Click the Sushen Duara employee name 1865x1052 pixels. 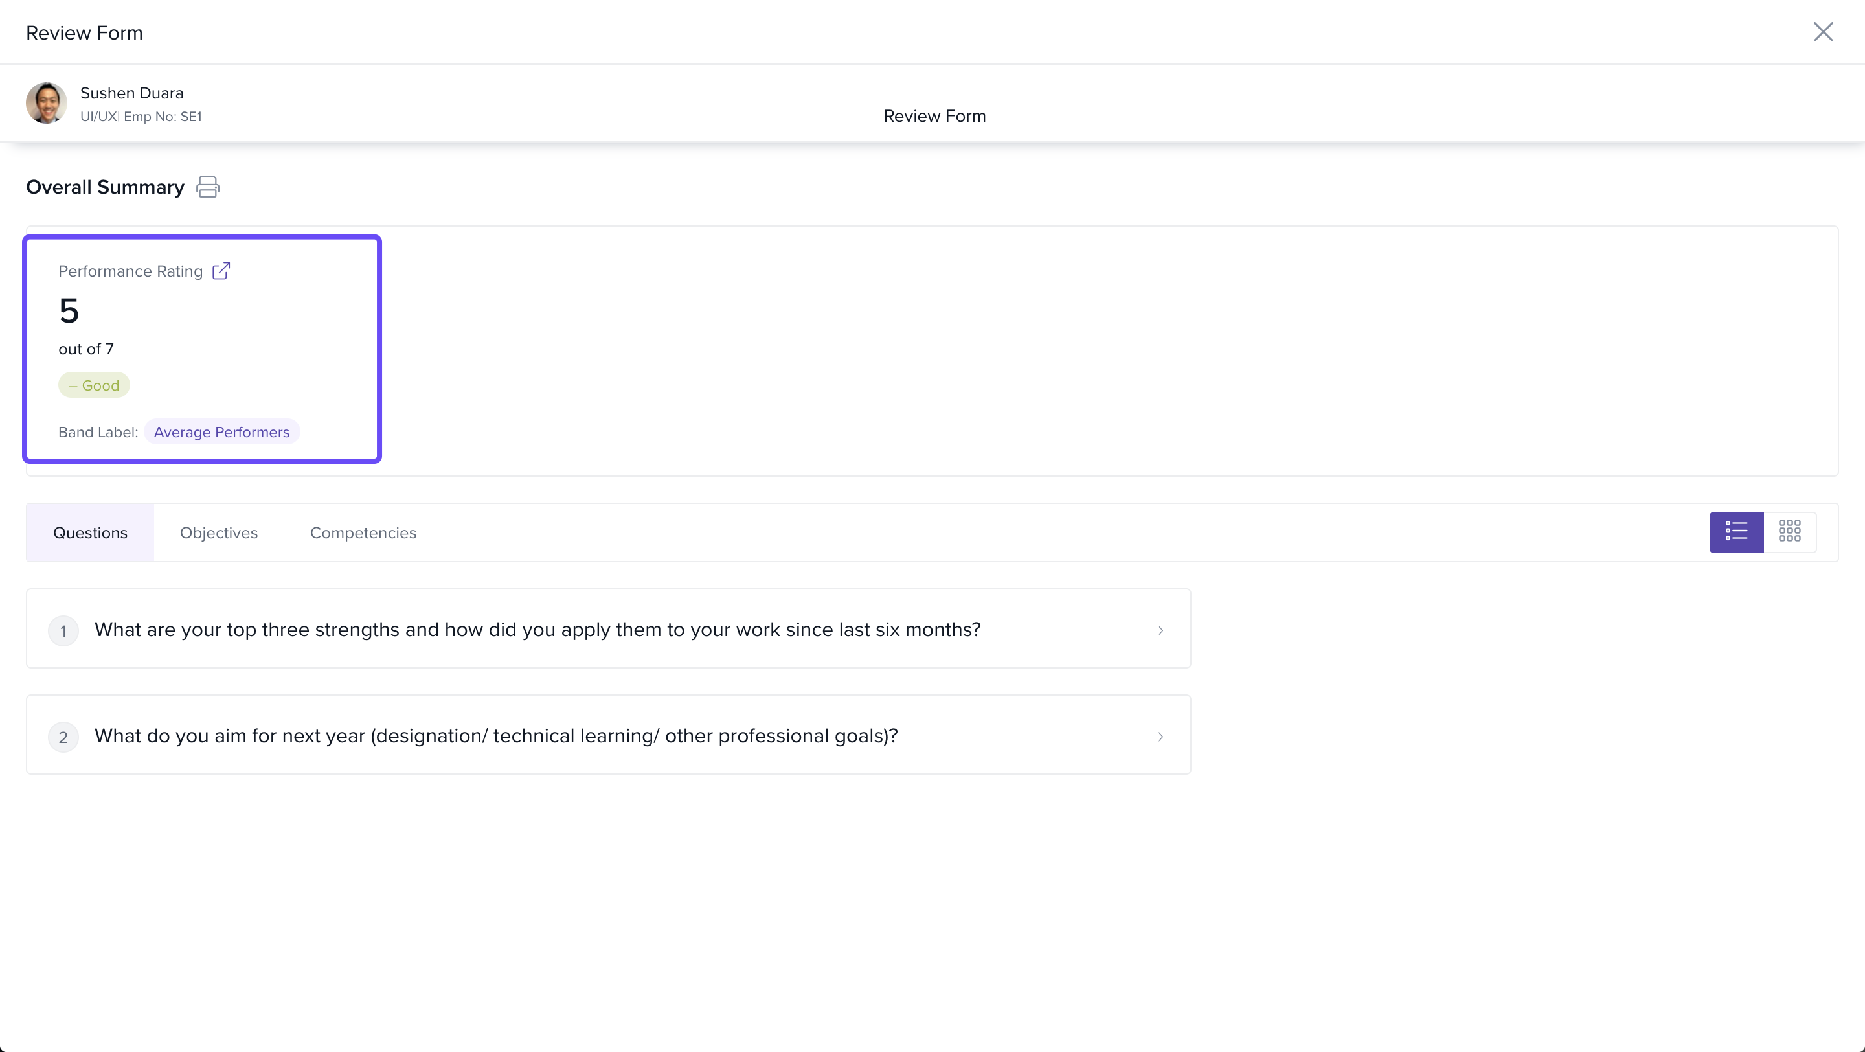131,93
